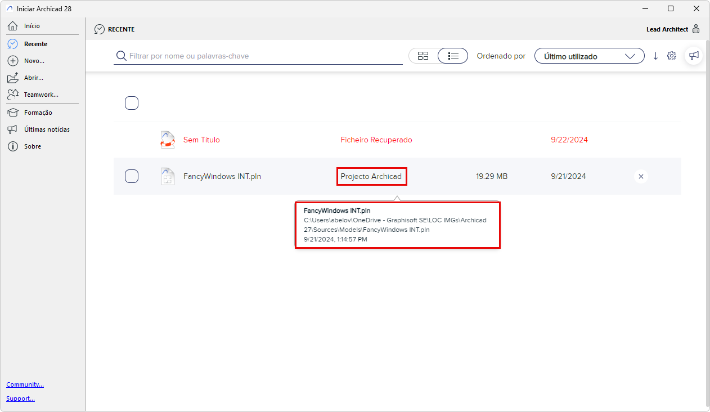The width and height of the screenshot is (710, 412).
Task: Switch to grid tile view
Action: point(423,56)
